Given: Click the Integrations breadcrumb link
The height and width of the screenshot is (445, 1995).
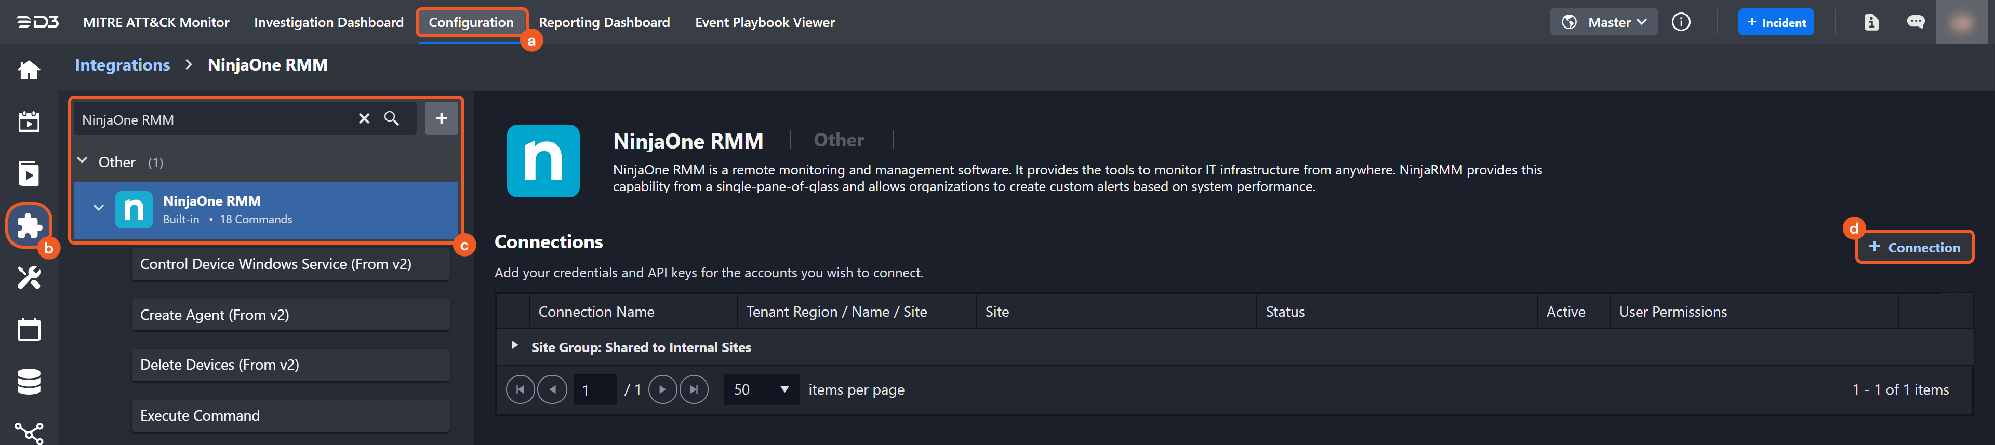Looking at the screenshot, I should 123,65.
